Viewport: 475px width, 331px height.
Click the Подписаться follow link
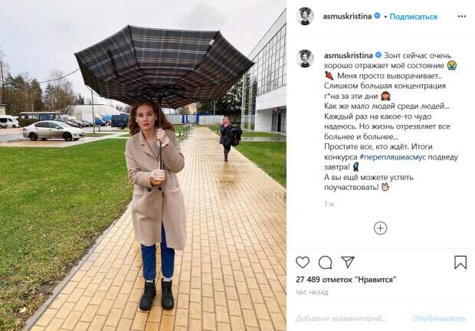coord(413,17)
